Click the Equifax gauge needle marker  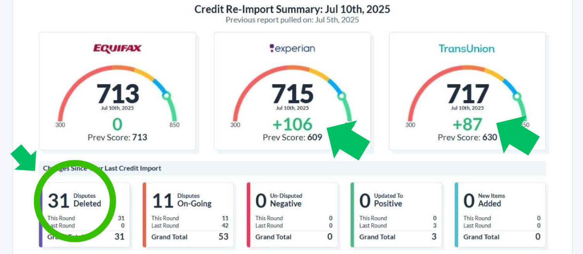(x=167, y=96)
